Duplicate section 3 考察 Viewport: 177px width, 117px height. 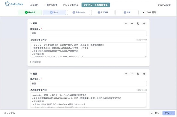[138, 23]
